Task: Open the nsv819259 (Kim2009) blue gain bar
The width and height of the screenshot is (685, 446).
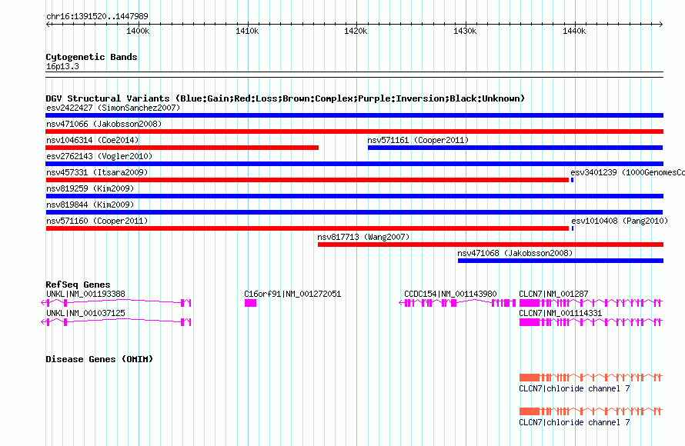Action: 354,196
